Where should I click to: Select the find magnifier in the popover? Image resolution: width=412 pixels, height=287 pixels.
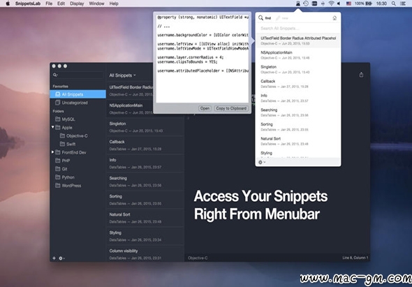click(x=260, y=18)
